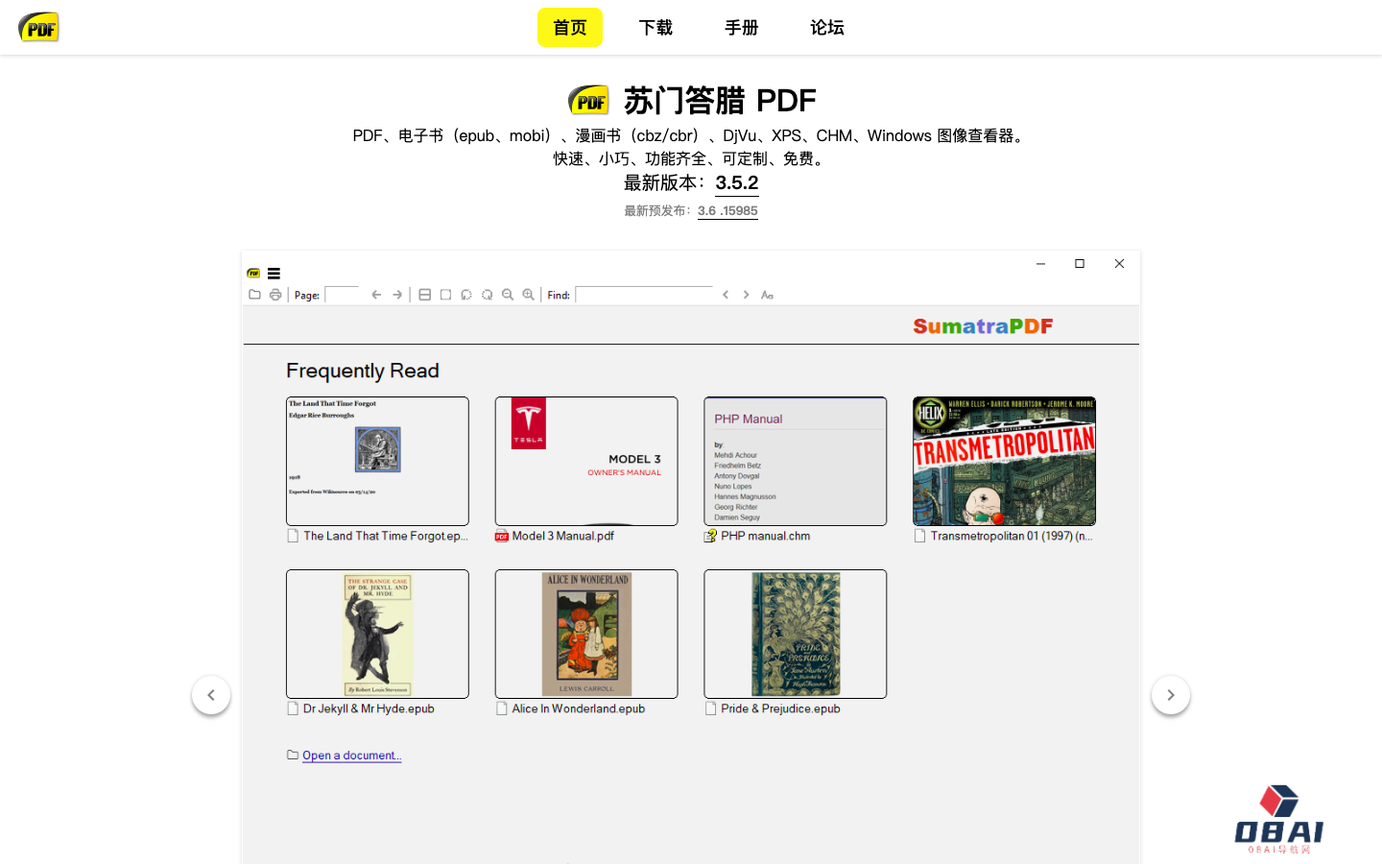Open the Transmetropolitan comic thumbnail
The height and width of the screenshot is (864, 1382).
tap(1004, 462)
